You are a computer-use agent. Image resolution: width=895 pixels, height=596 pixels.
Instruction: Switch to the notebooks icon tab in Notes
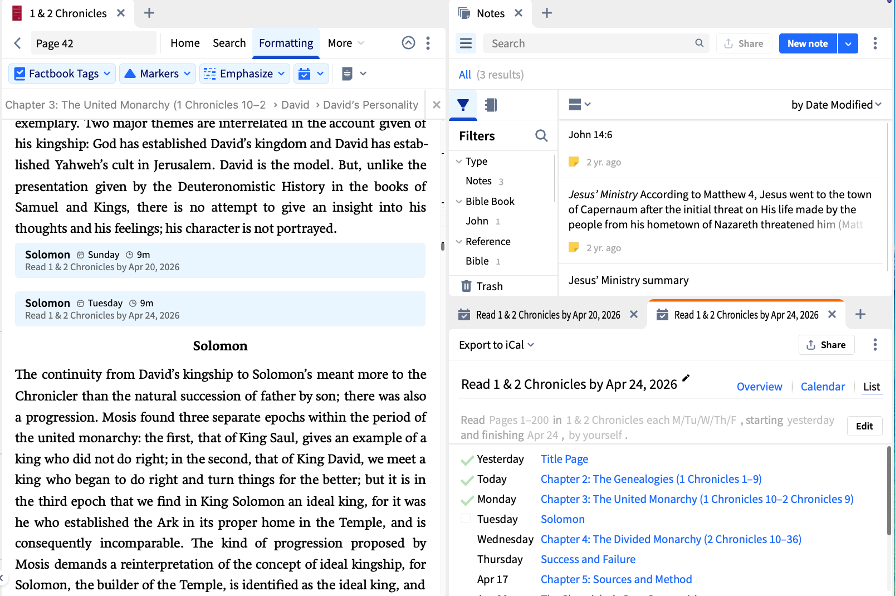click(491, 105)
